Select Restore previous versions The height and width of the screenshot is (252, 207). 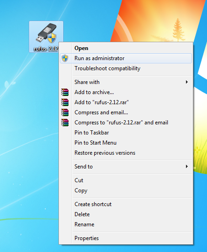[x=126, y=153]
